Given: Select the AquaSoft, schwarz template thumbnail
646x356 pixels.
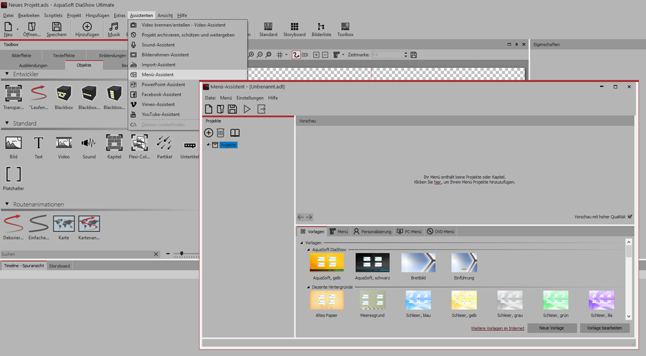Looking at the screenshot, I should click(x=373, y=263).
